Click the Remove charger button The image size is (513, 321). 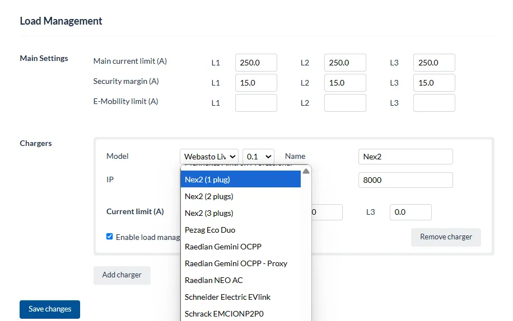click(446, 237)
